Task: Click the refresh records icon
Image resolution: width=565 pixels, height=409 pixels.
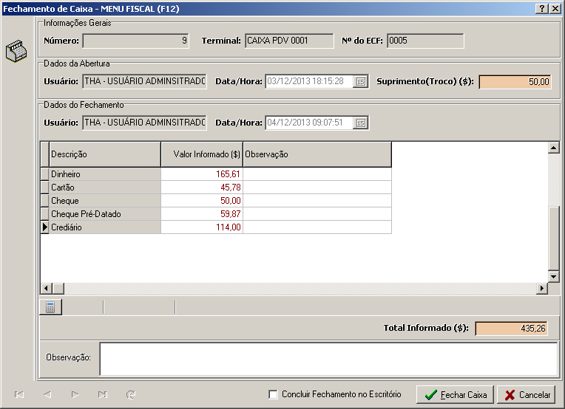Action: click(x=131, y=395)
